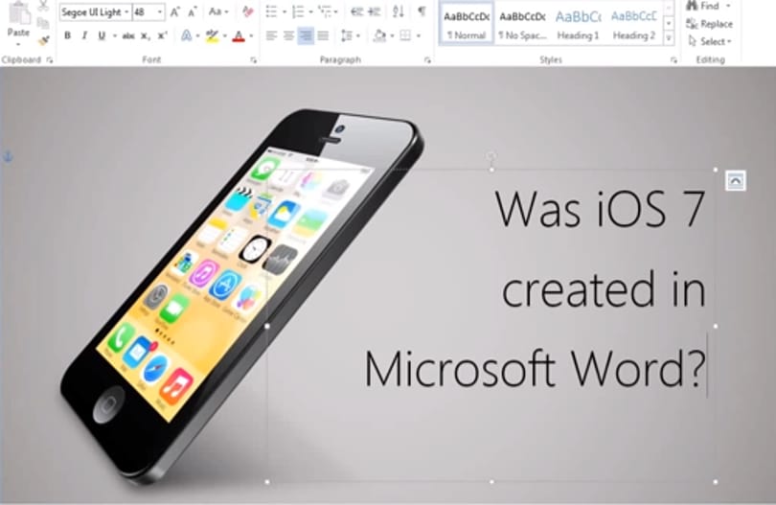The image size is (776, 505).
Task: Select Align Left
Action: [271, 35]
